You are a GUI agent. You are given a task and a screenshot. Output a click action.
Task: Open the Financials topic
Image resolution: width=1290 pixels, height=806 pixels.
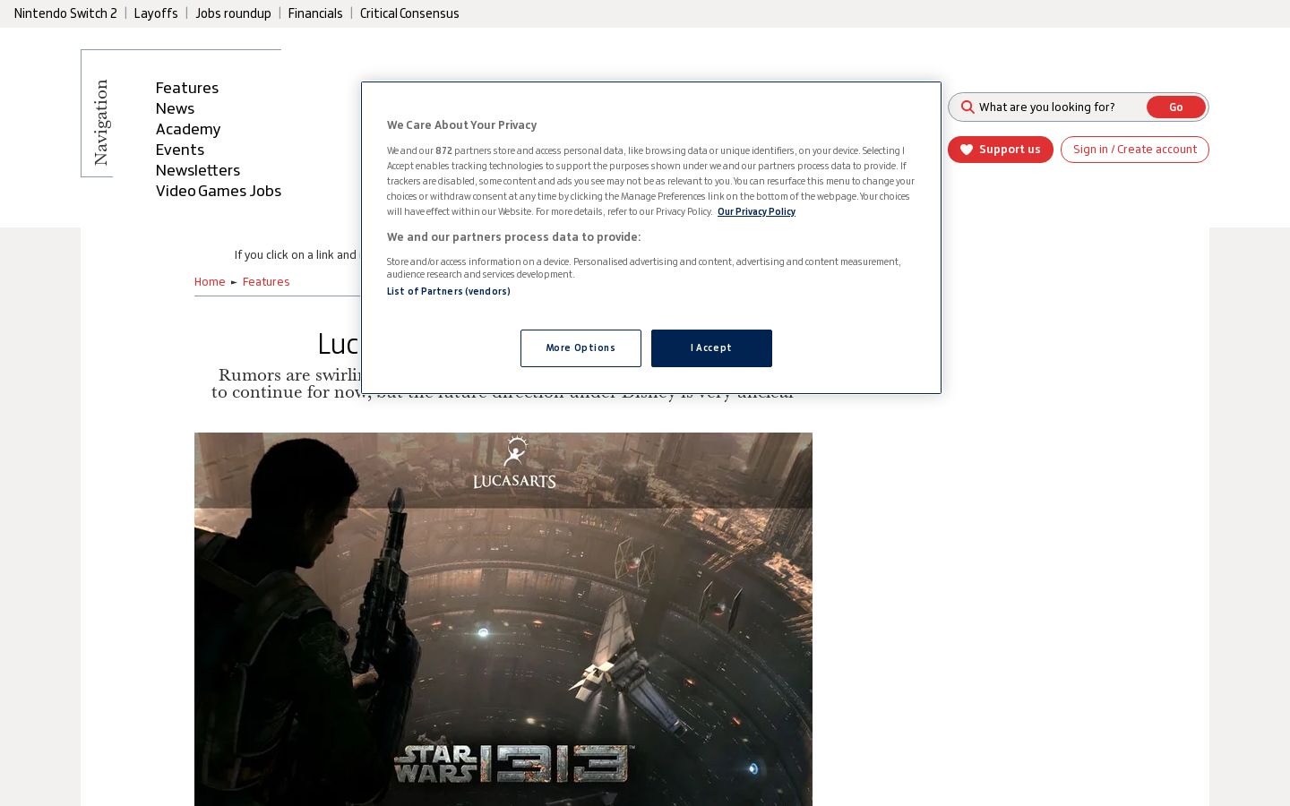click(315, 13)
